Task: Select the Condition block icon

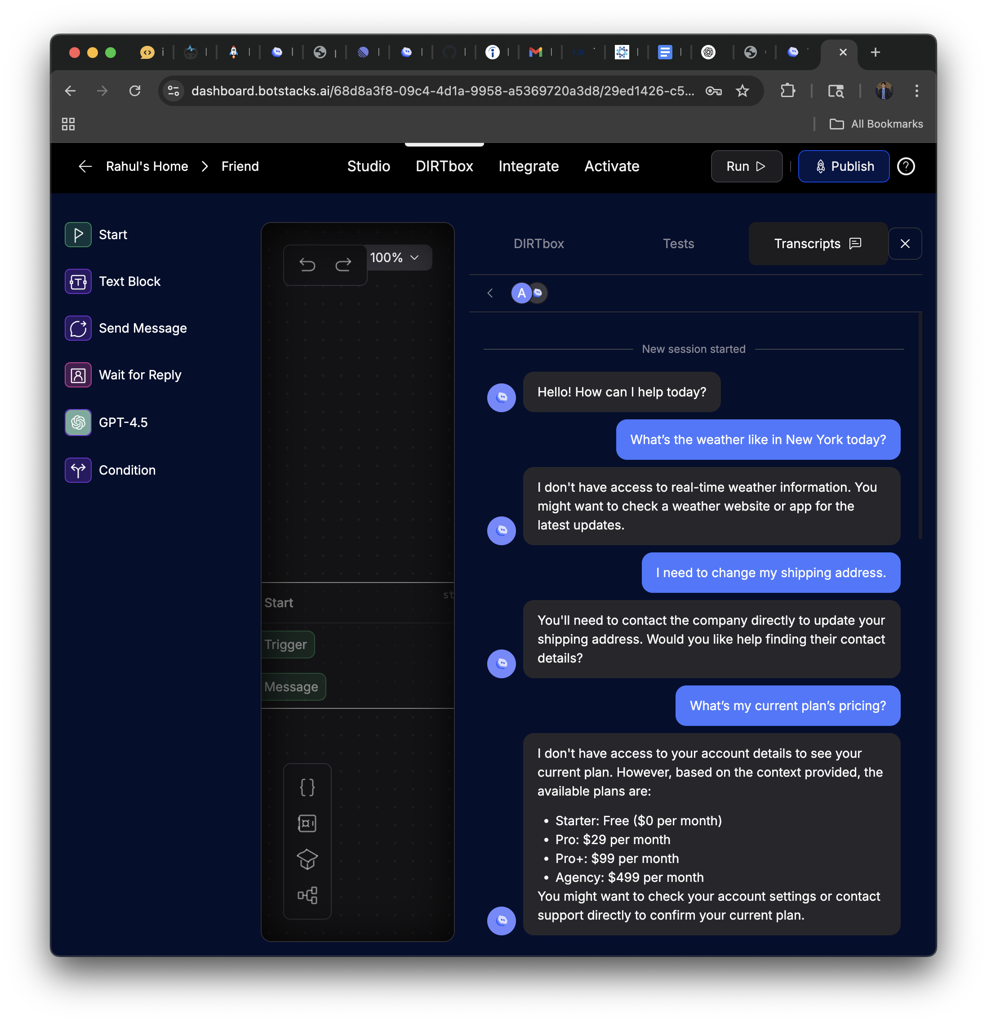Action: click(78, 470)
